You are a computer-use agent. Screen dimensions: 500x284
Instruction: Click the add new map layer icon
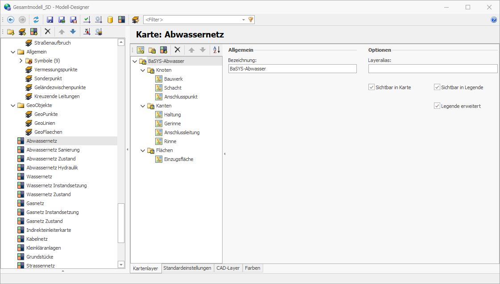pyautogui.click(x=140, y=49)
